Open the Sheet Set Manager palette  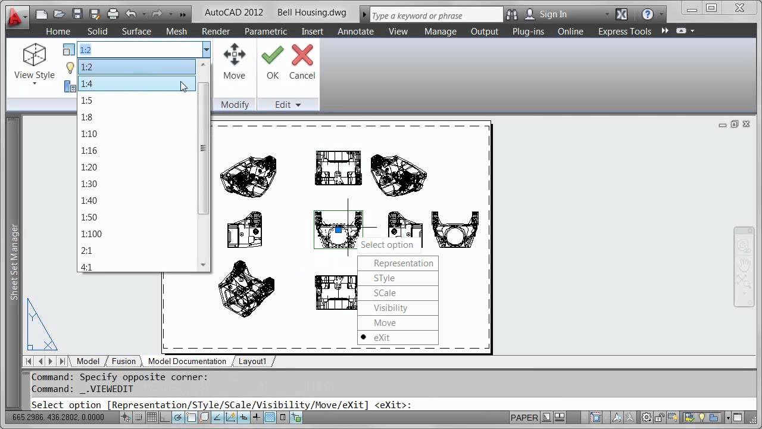(x=14, y=238)
